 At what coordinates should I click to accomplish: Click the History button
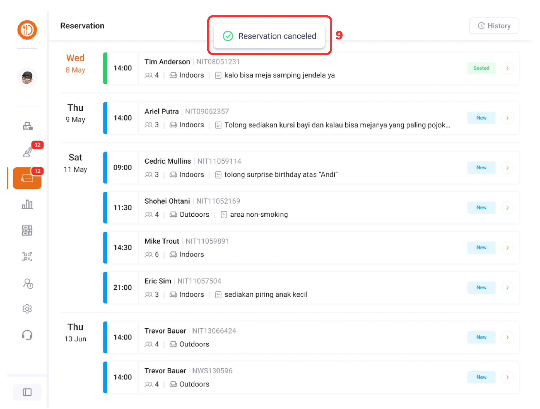click(x=494, y=26)
